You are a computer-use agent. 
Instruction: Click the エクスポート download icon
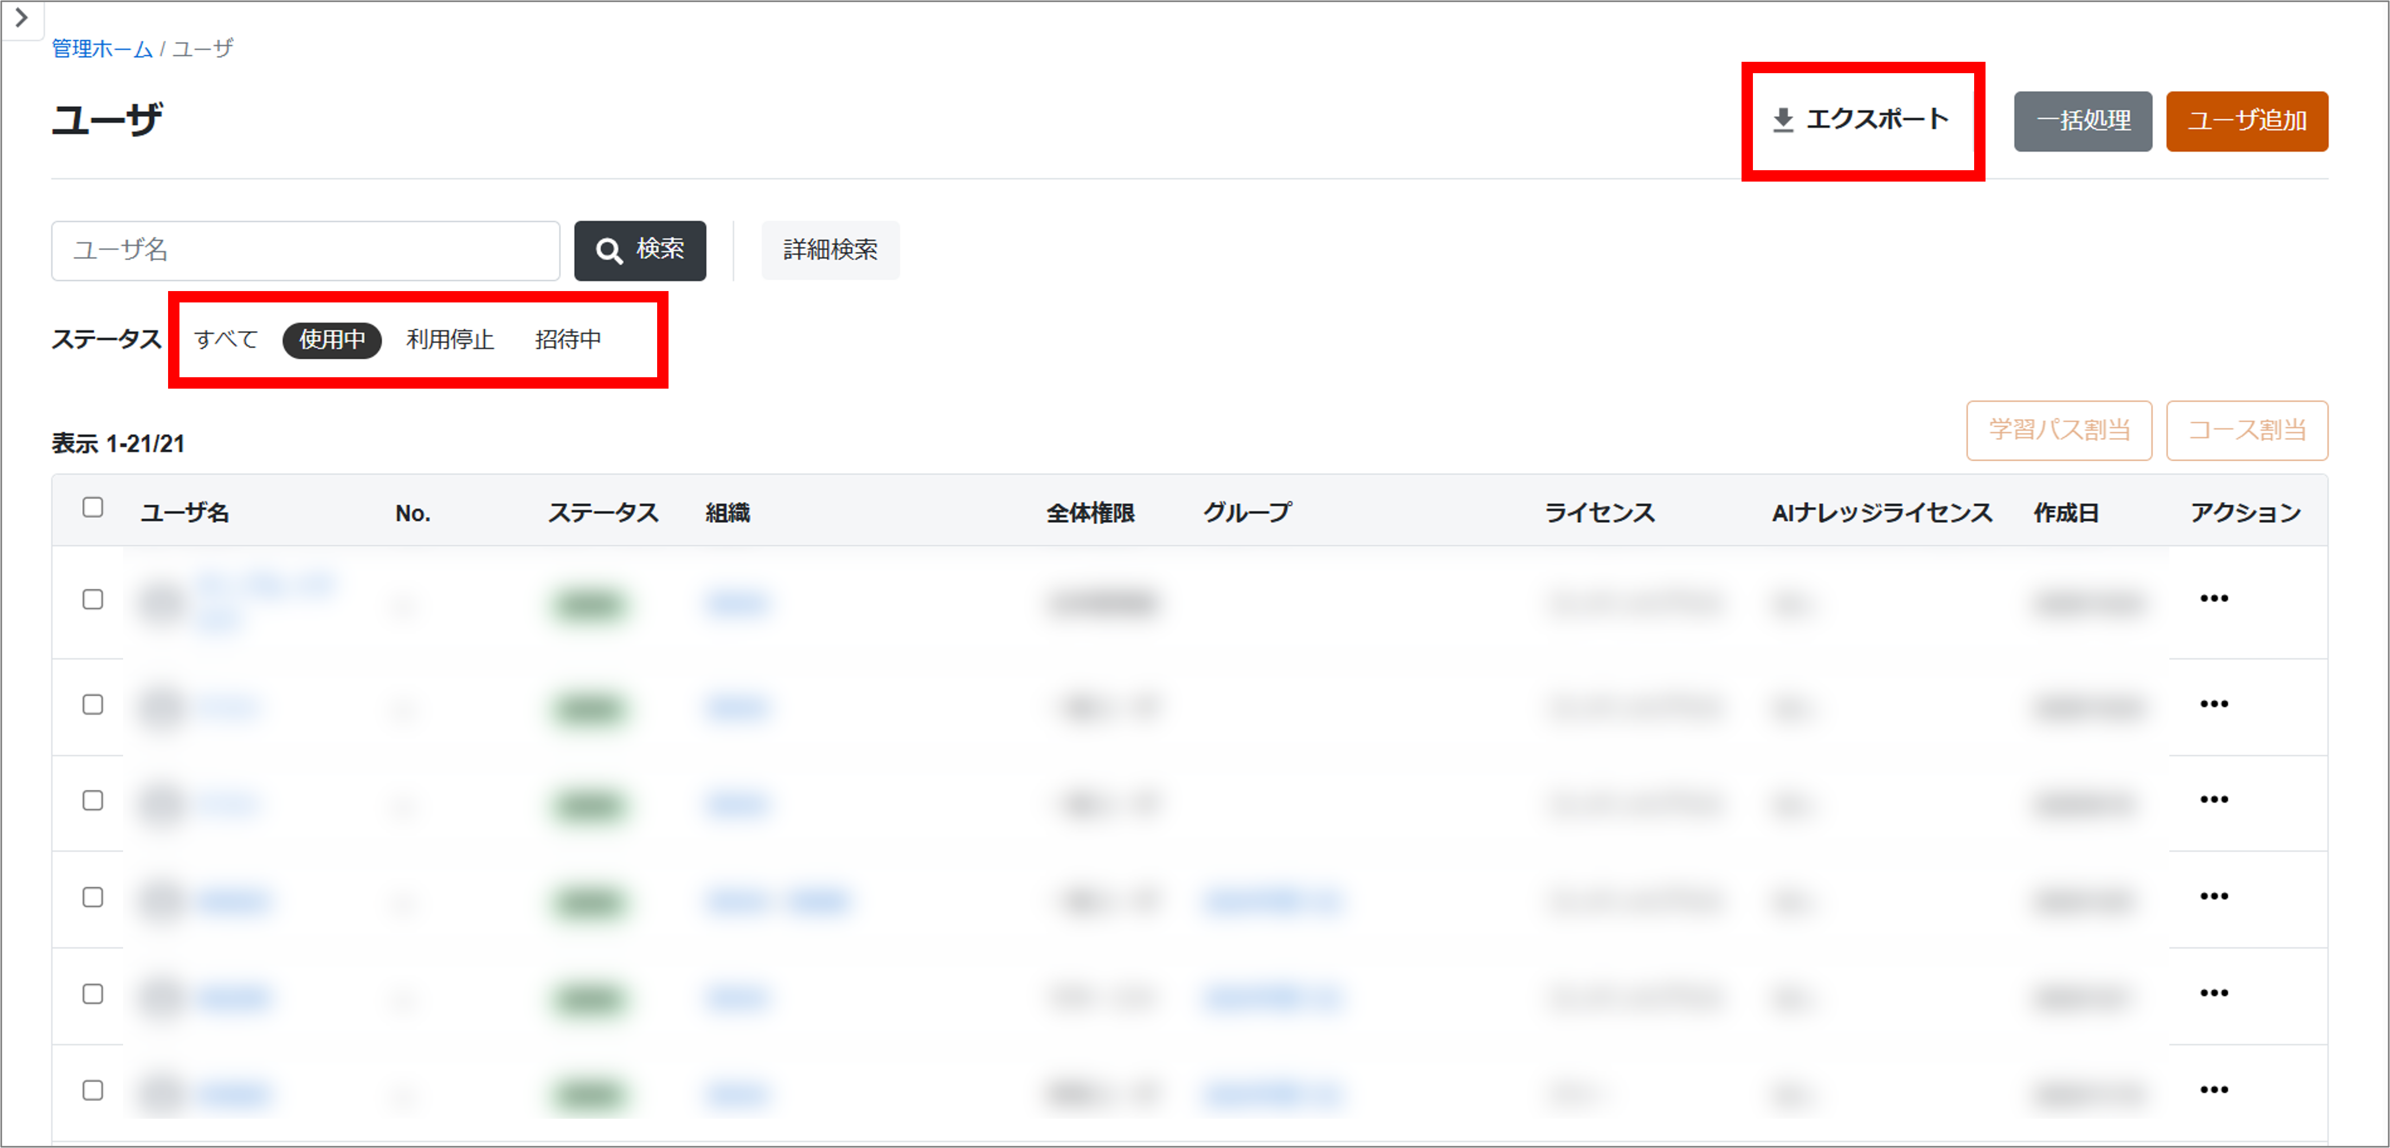click(x=1782, y=120)
